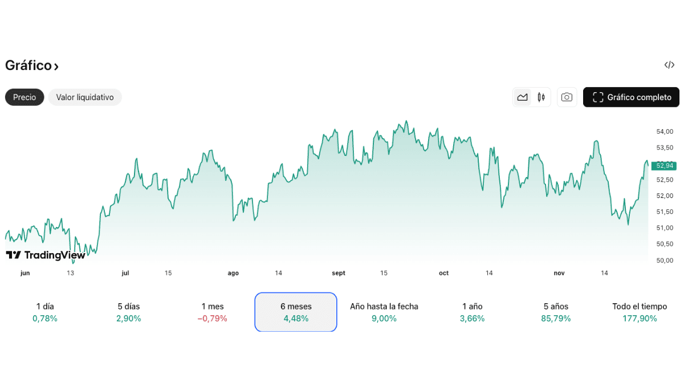This screenshot has width=684, height=384.
Task: Select the '1 mes' performance range
Action: click(x=212, y=312)
